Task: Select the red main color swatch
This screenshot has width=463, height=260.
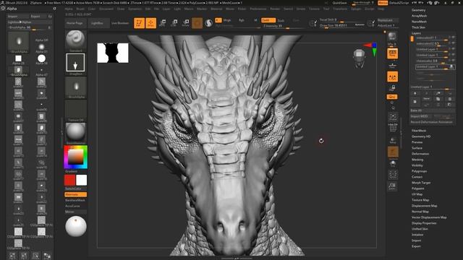Action: tap(69, 180)
